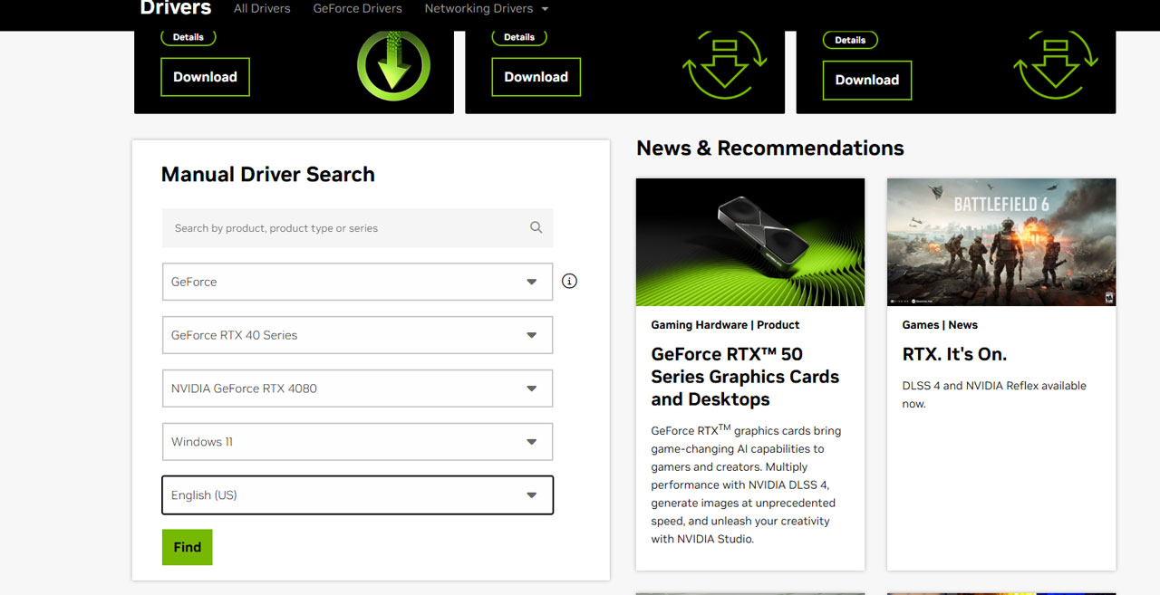Focus the product search input field
1160x595 pixels.
tap(344, 228)
